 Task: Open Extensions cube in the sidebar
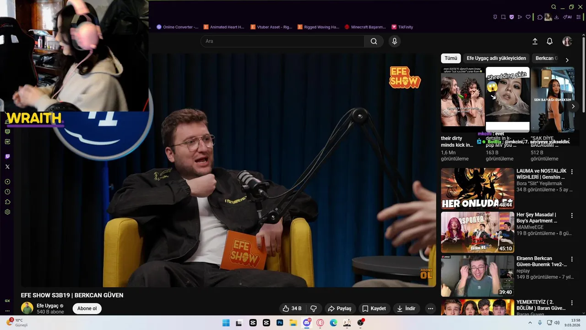7,202
